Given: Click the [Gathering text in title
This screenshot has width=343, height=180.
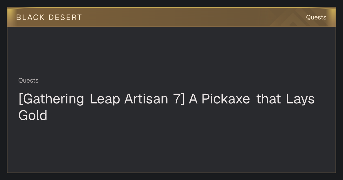Looking at the screenshot, I should tap(51, 99).
